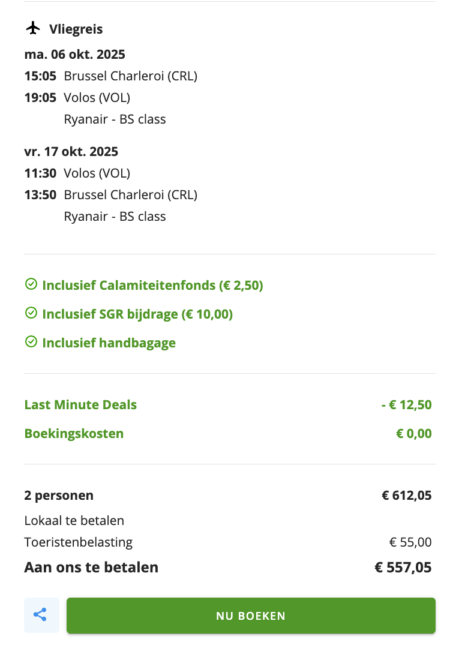Click checkmark icon next to handbagage
456x648 pixels.
(31, 342)
